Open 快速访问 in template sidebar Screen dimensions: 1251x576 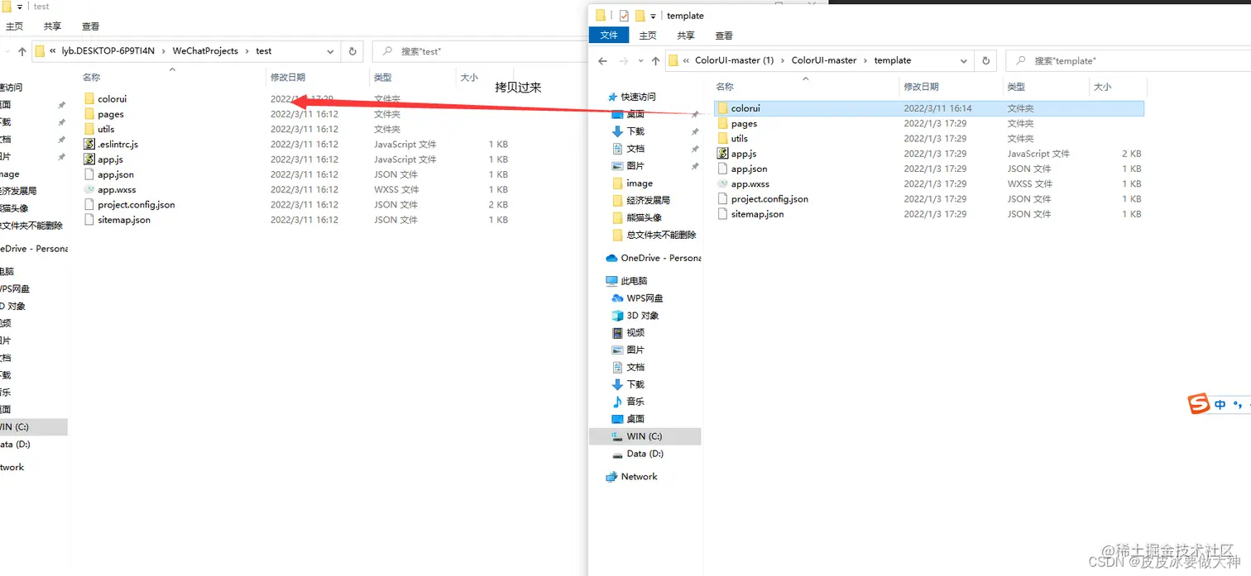(631, 97)
